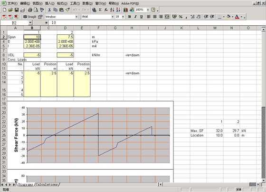Toggle Bold formatting
Screen dimensions: 266x192
pos(130,17)
